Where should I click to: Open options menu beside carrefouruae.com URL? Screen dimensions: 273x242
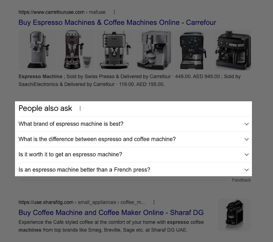click(x=114, y=12)
